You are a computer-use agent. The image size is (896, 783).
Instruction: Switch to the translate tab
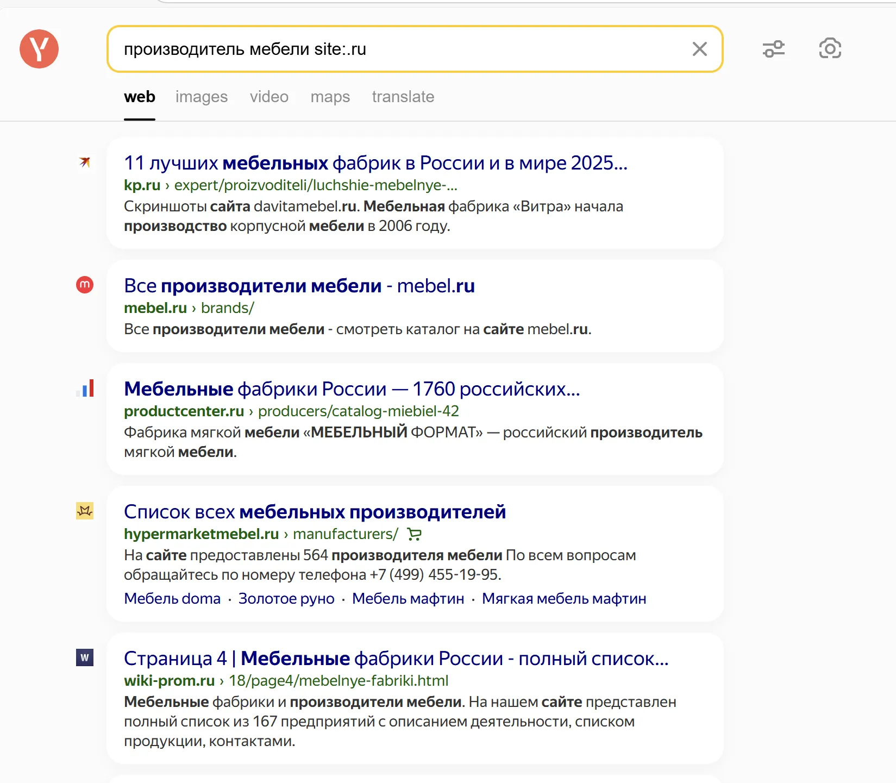tap(403, 97)
